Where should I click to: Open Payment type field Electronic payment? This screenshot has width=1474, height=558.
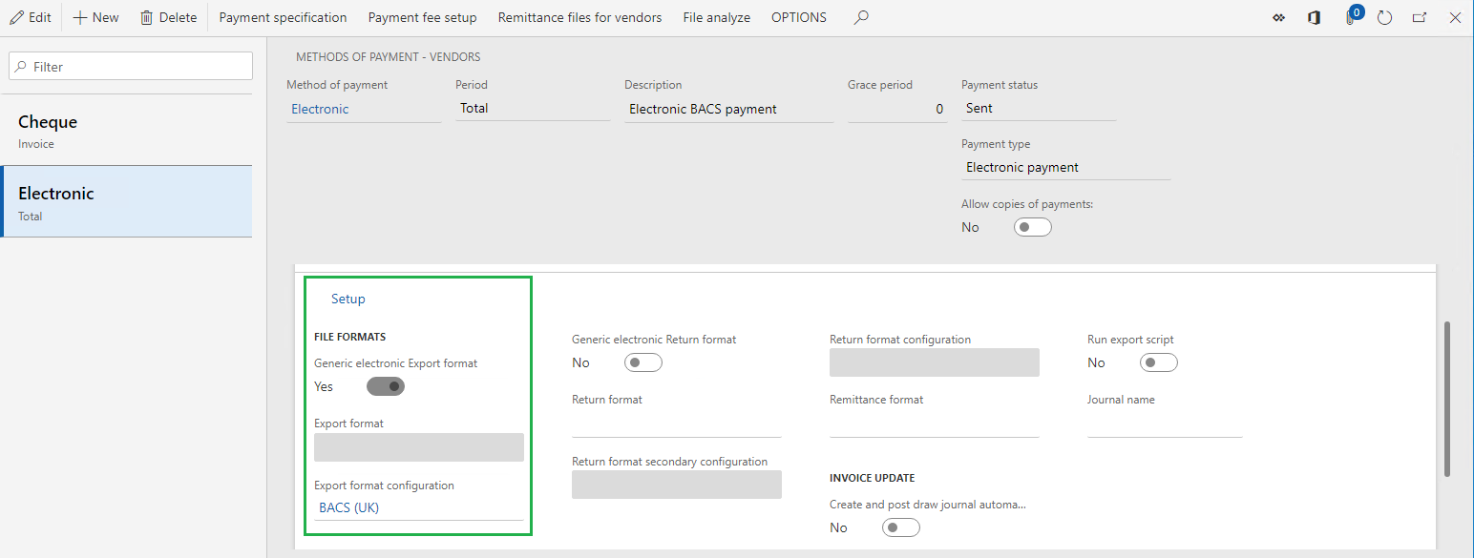(x=1065, y=167)
